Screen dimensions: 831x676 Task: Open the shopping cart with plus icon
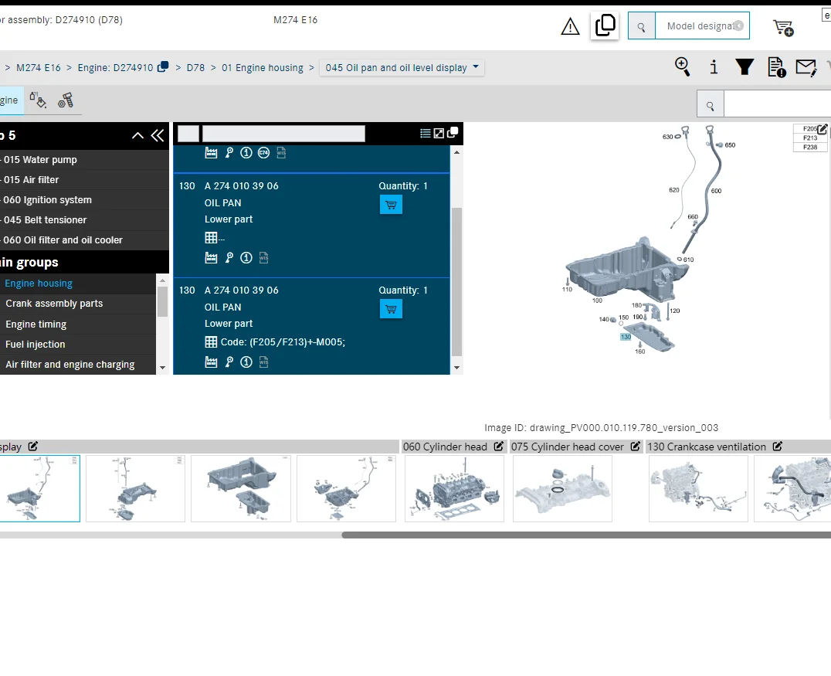point(783,27)
